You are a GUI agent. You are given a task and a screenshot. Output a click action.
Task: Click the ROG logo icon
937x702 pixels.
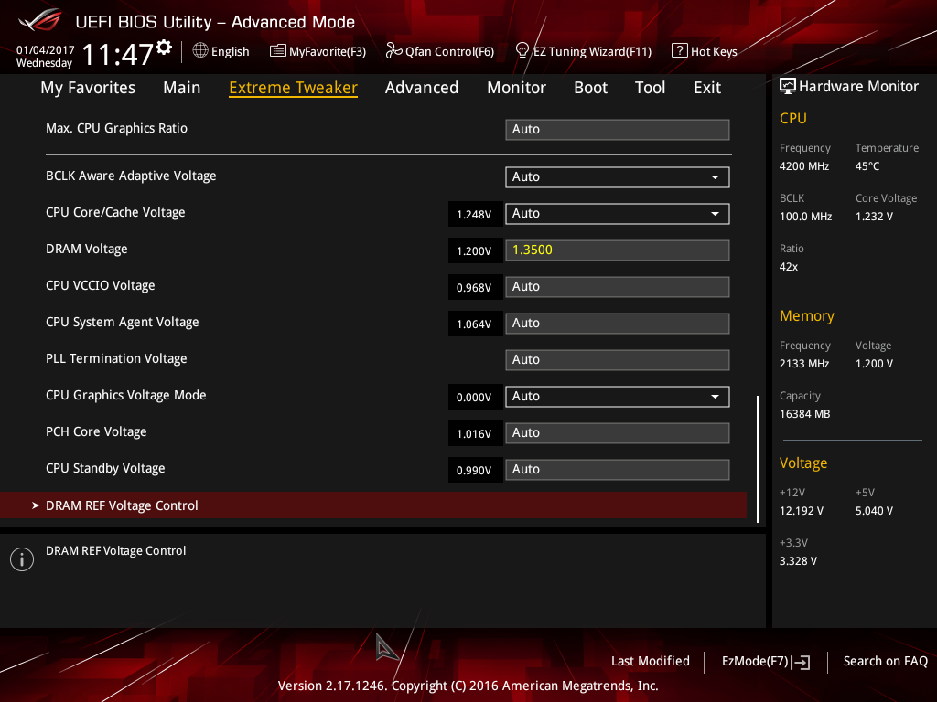(40, 20)
